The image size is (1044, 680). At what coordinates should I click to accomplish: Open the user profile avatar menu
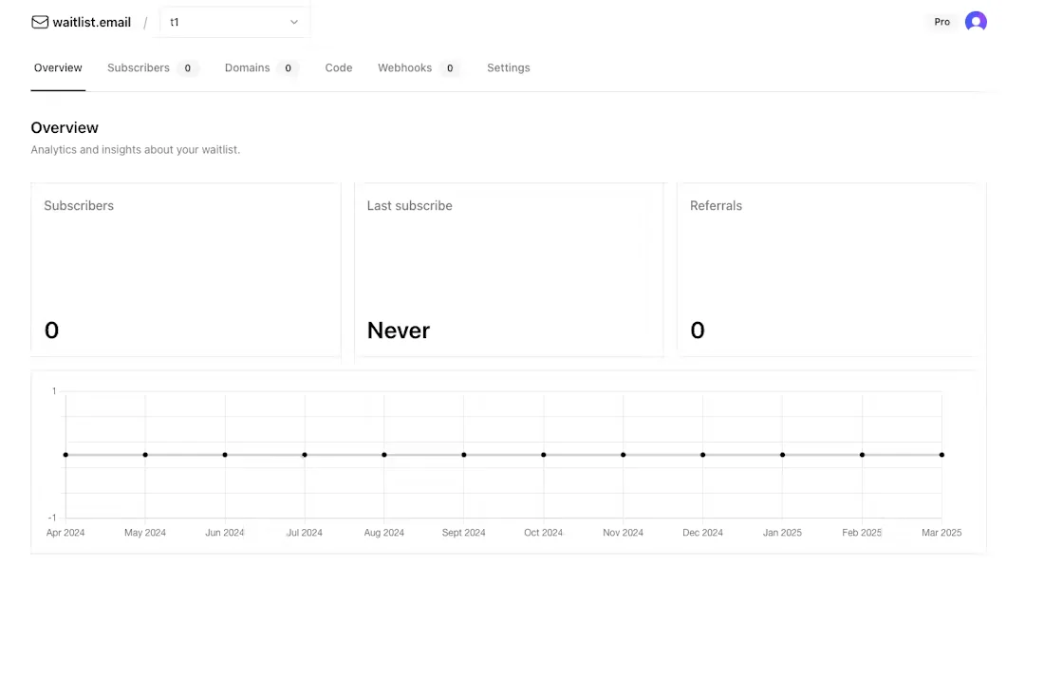[976, 21]
